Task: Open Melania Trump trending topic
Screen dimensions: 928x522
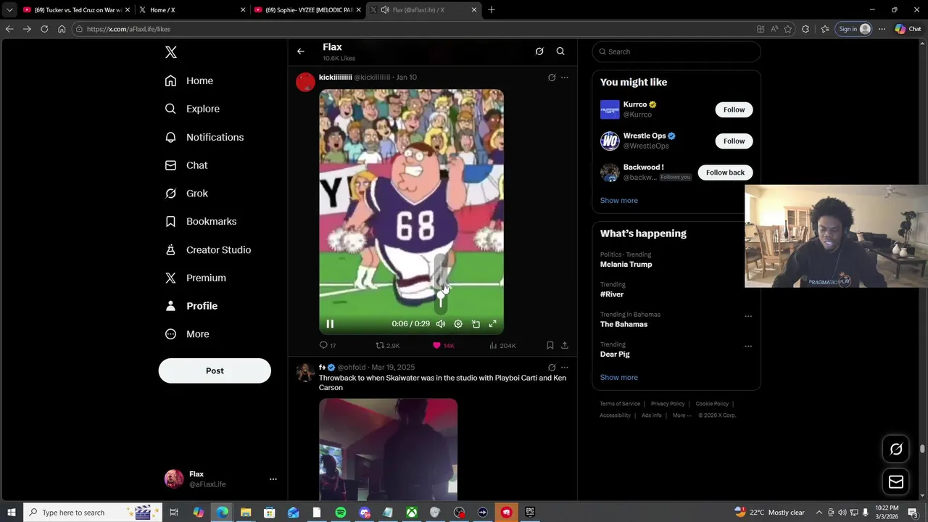Action: coord(626,265)
